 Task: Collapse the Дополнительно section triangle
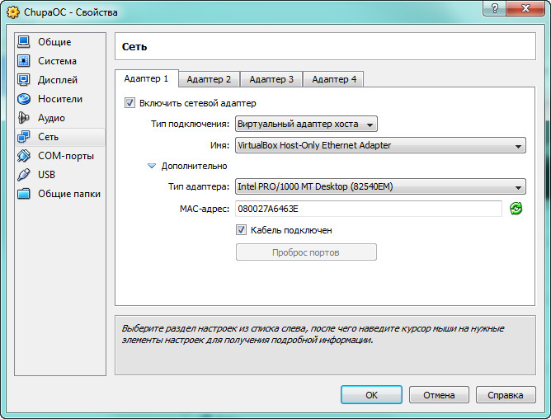click(x=152, y=166)
